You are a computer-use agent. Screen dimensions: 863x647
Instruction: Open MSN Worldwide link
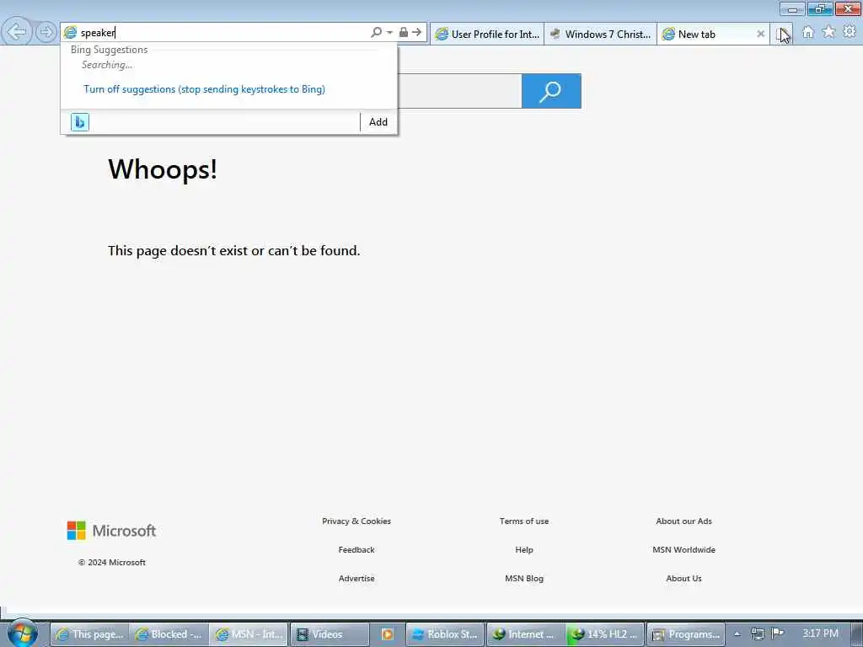click(683, 549)
